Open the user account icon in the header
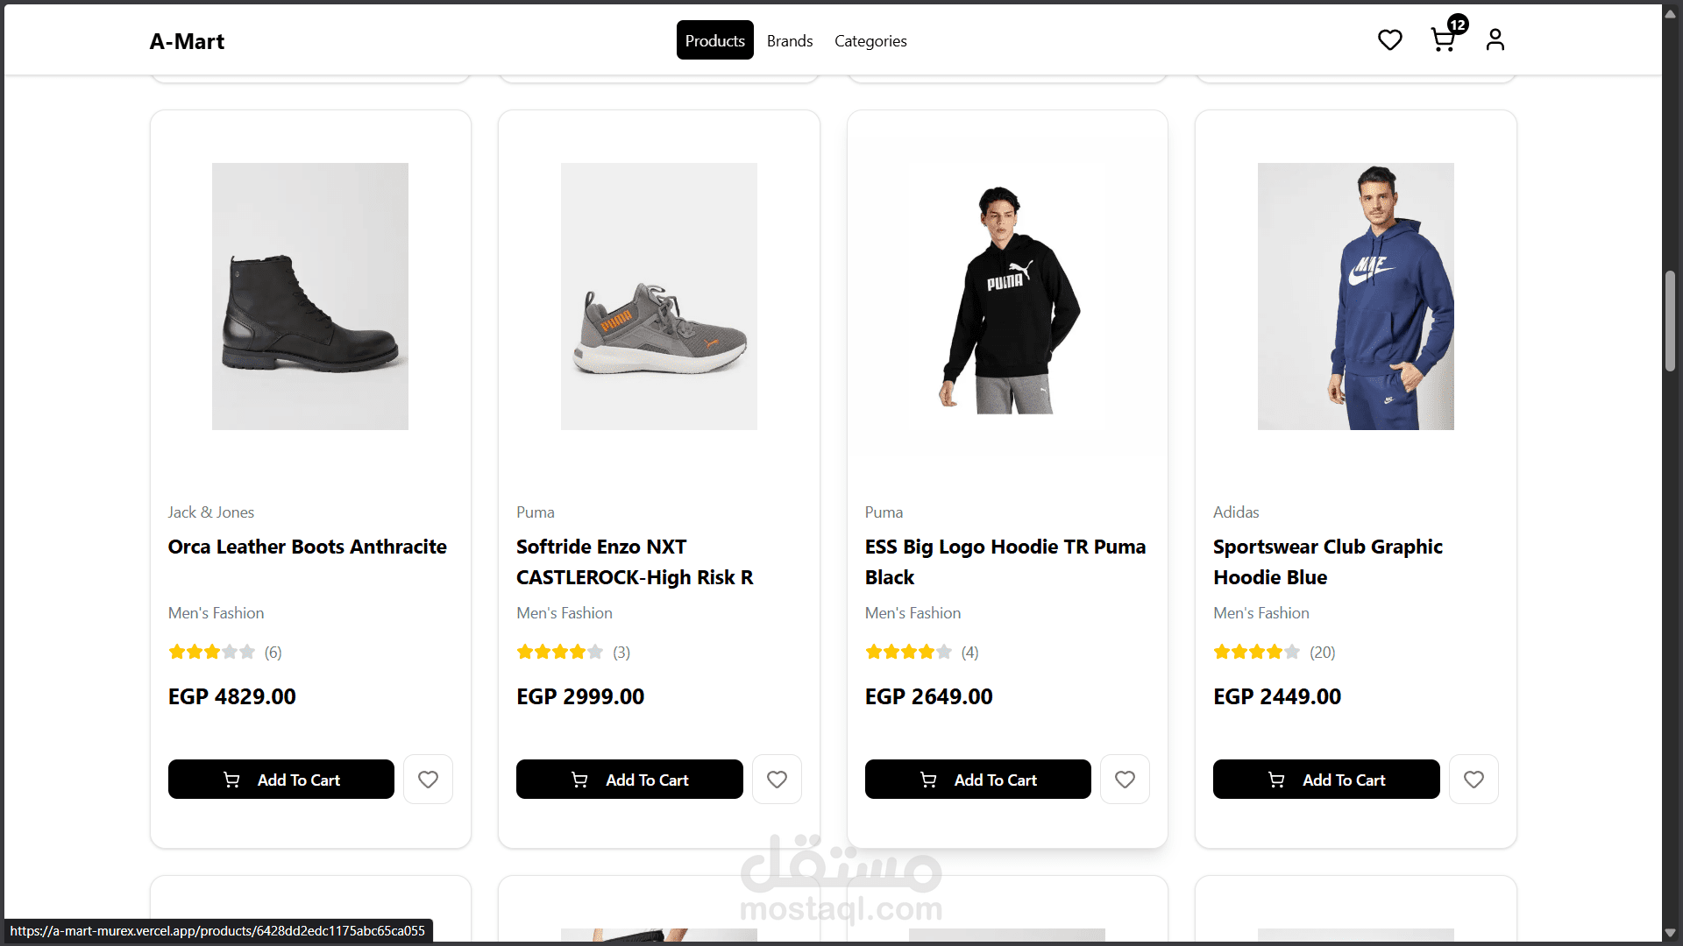1683x946 pixels. click(1495, 39)
